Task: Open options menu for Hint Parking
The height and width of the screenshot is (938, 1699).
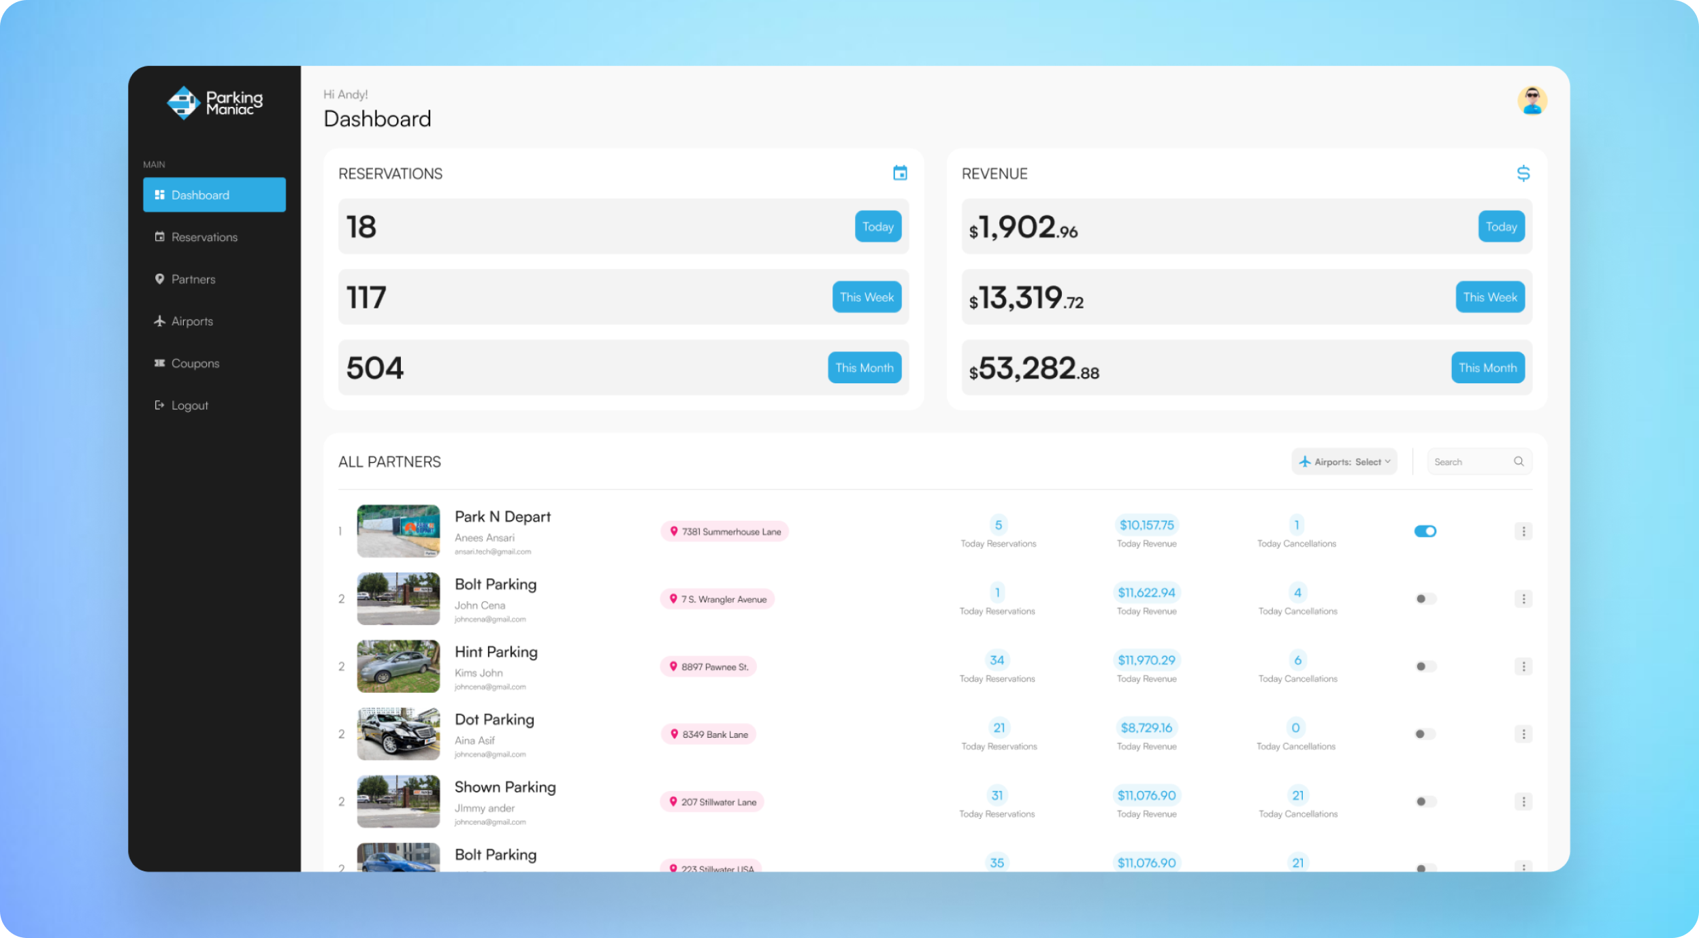Action: tap(1523, 666)
